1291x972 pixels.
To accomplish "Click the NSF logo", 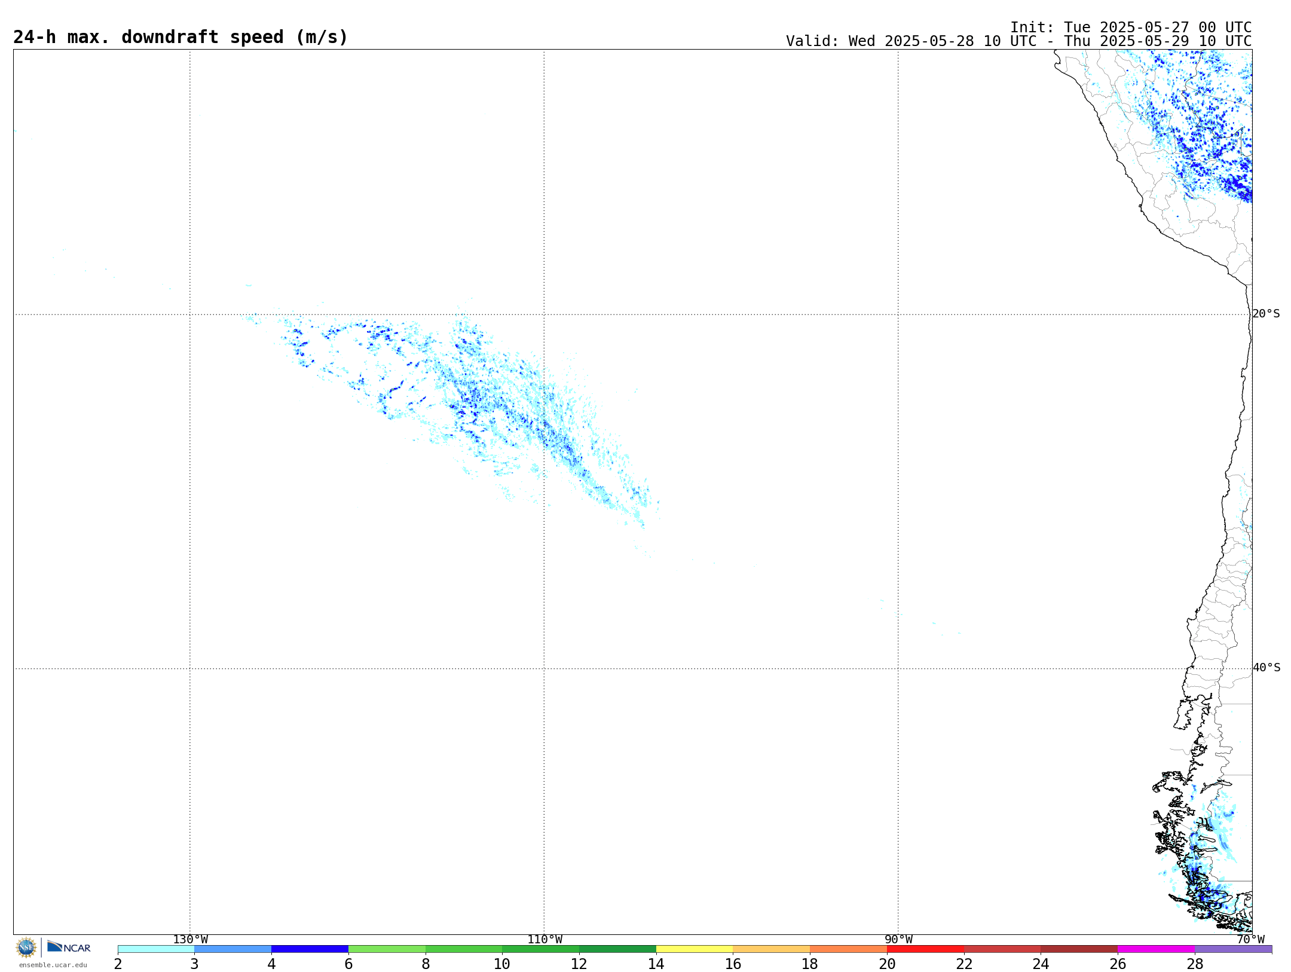I will pyautogui.click(x=26, y=947).
